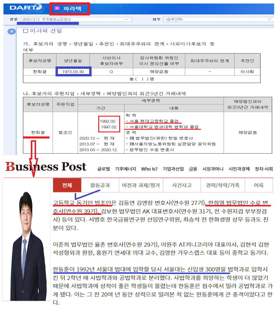Open the 시민과경제 menu
Viewport: 275px width, 321px height.
[x=239, y=169]
